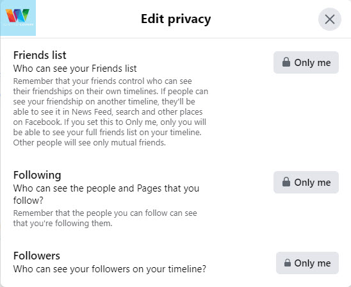The image size is (351, 287).
Task: Click "Who can see your followers" question
Action: click(x=110, y=269)
